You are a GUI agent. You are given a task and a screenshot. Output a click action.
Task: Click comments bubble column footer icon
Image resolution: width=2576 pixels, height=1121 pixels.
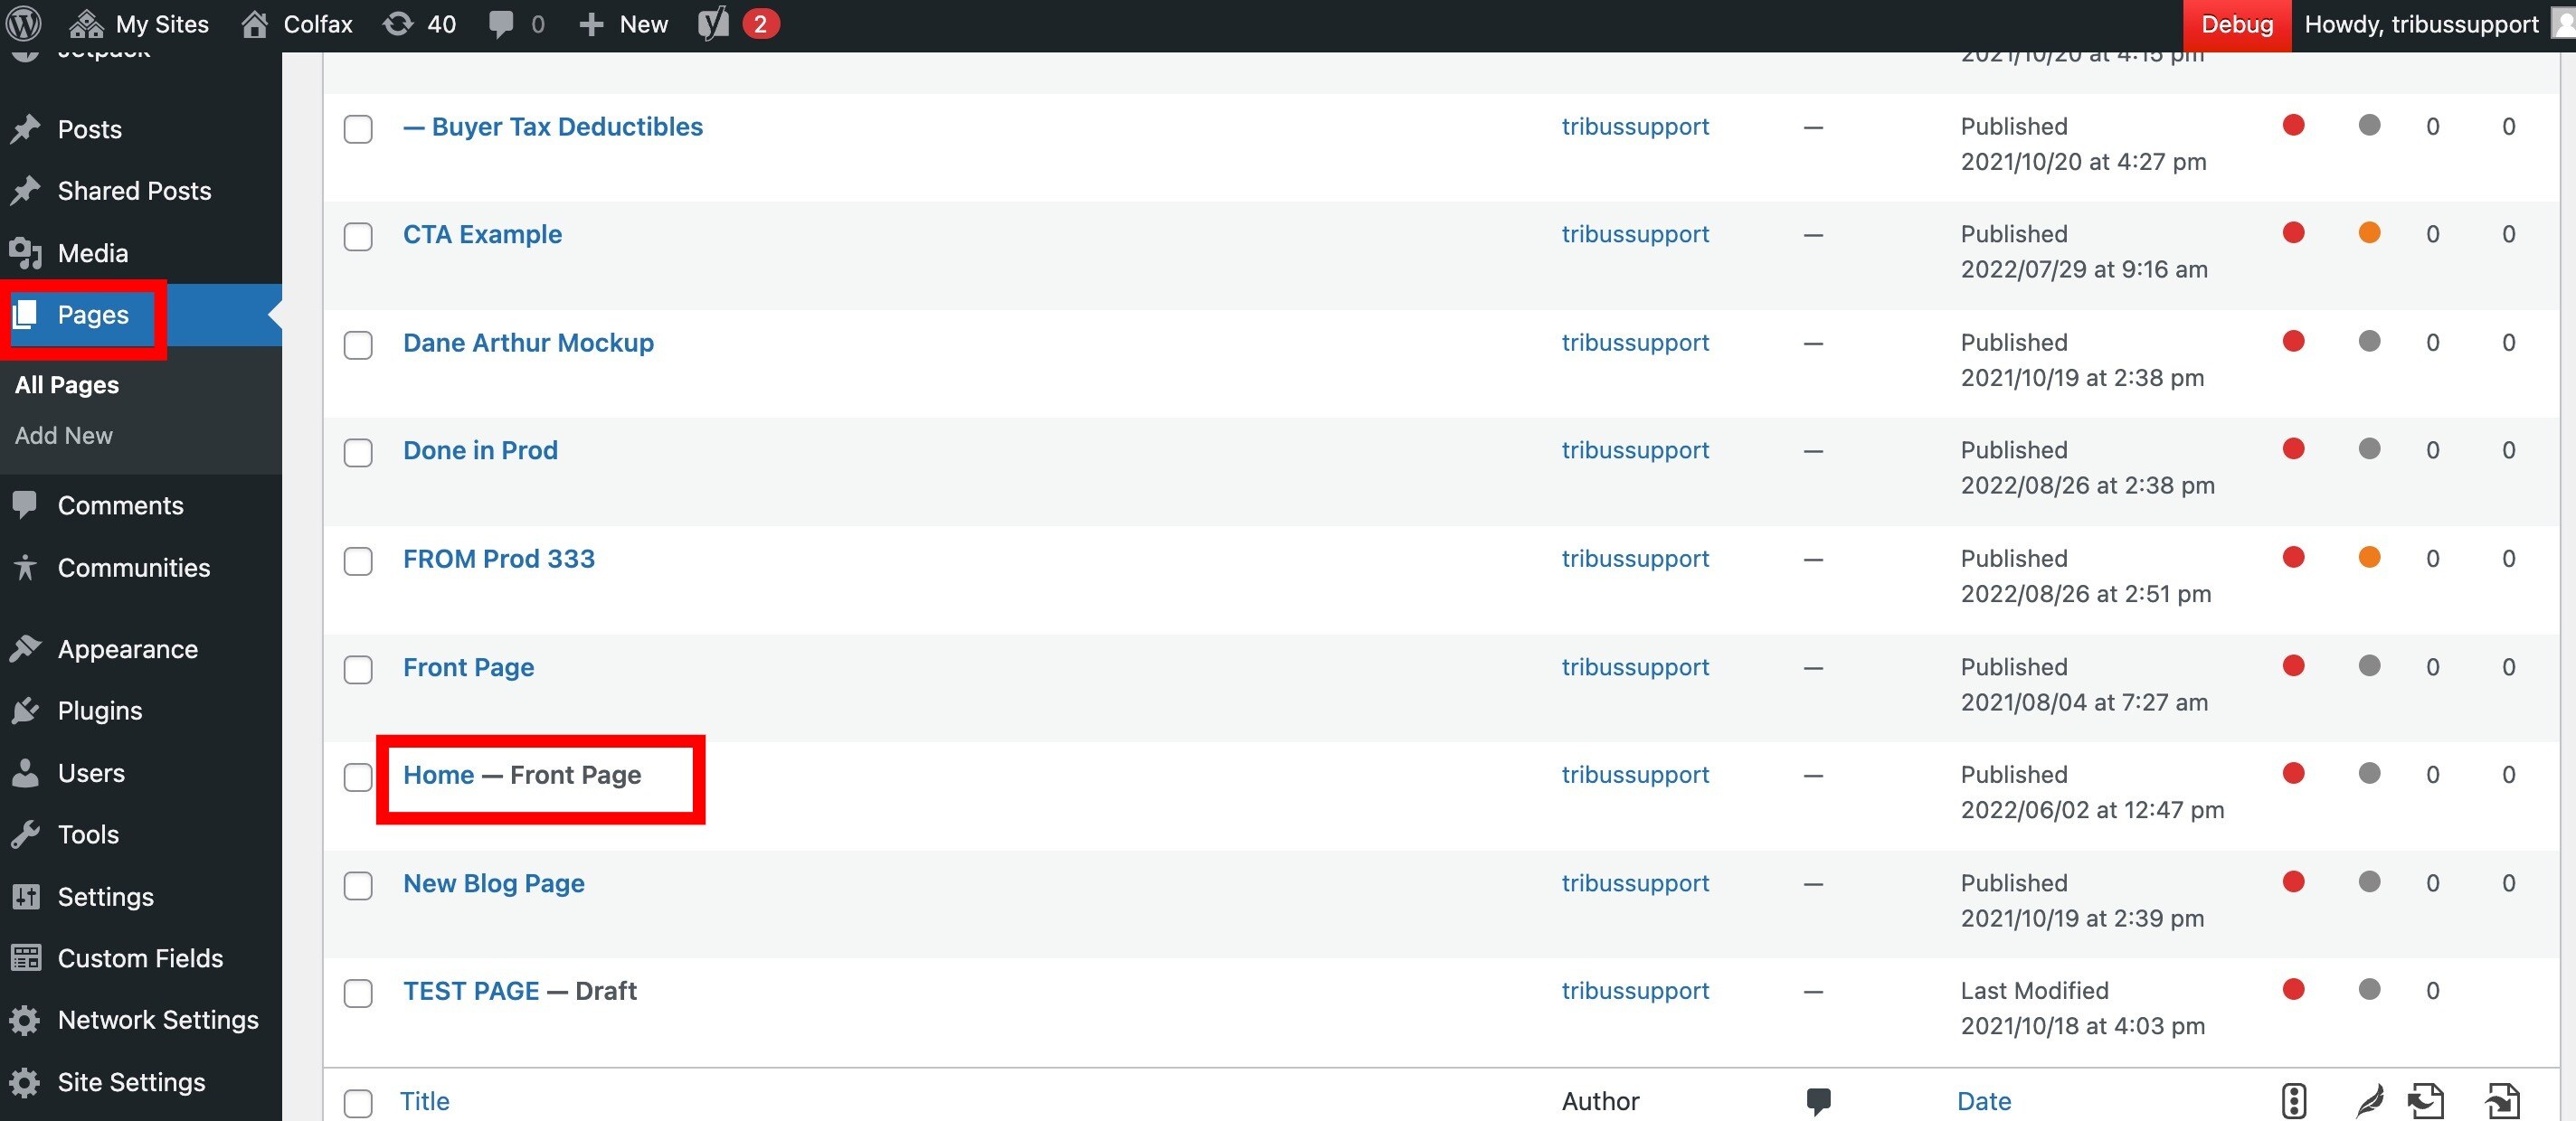pyautogui.click(x=1818, y=1102)
